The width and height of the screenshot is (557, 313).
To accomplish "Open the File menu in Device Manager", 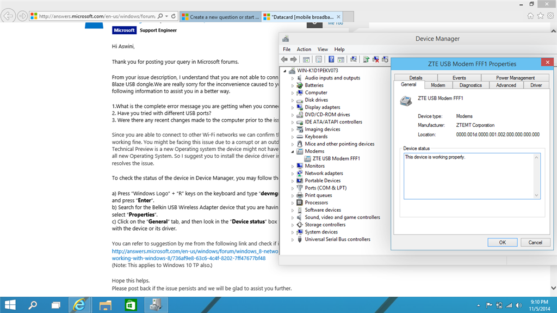I will click(287, 50).
